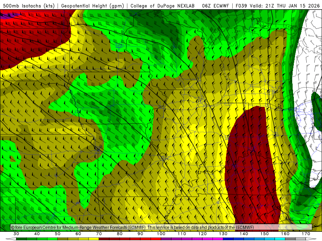Click the '50' value on color scale
The width and height of the screenshot is (322, 241).
(x=58, y=234)
